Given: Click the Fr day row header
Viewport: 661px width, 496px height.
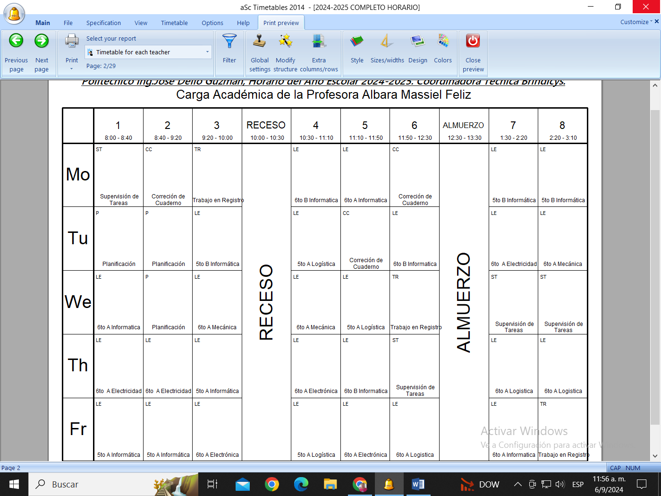Looking at the screenshot, I should [x=78, y=429].
